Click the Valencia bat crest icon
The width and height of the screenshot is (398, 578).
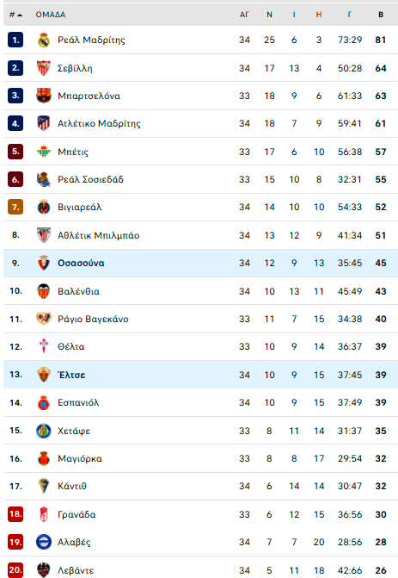(x=43, y=291)
